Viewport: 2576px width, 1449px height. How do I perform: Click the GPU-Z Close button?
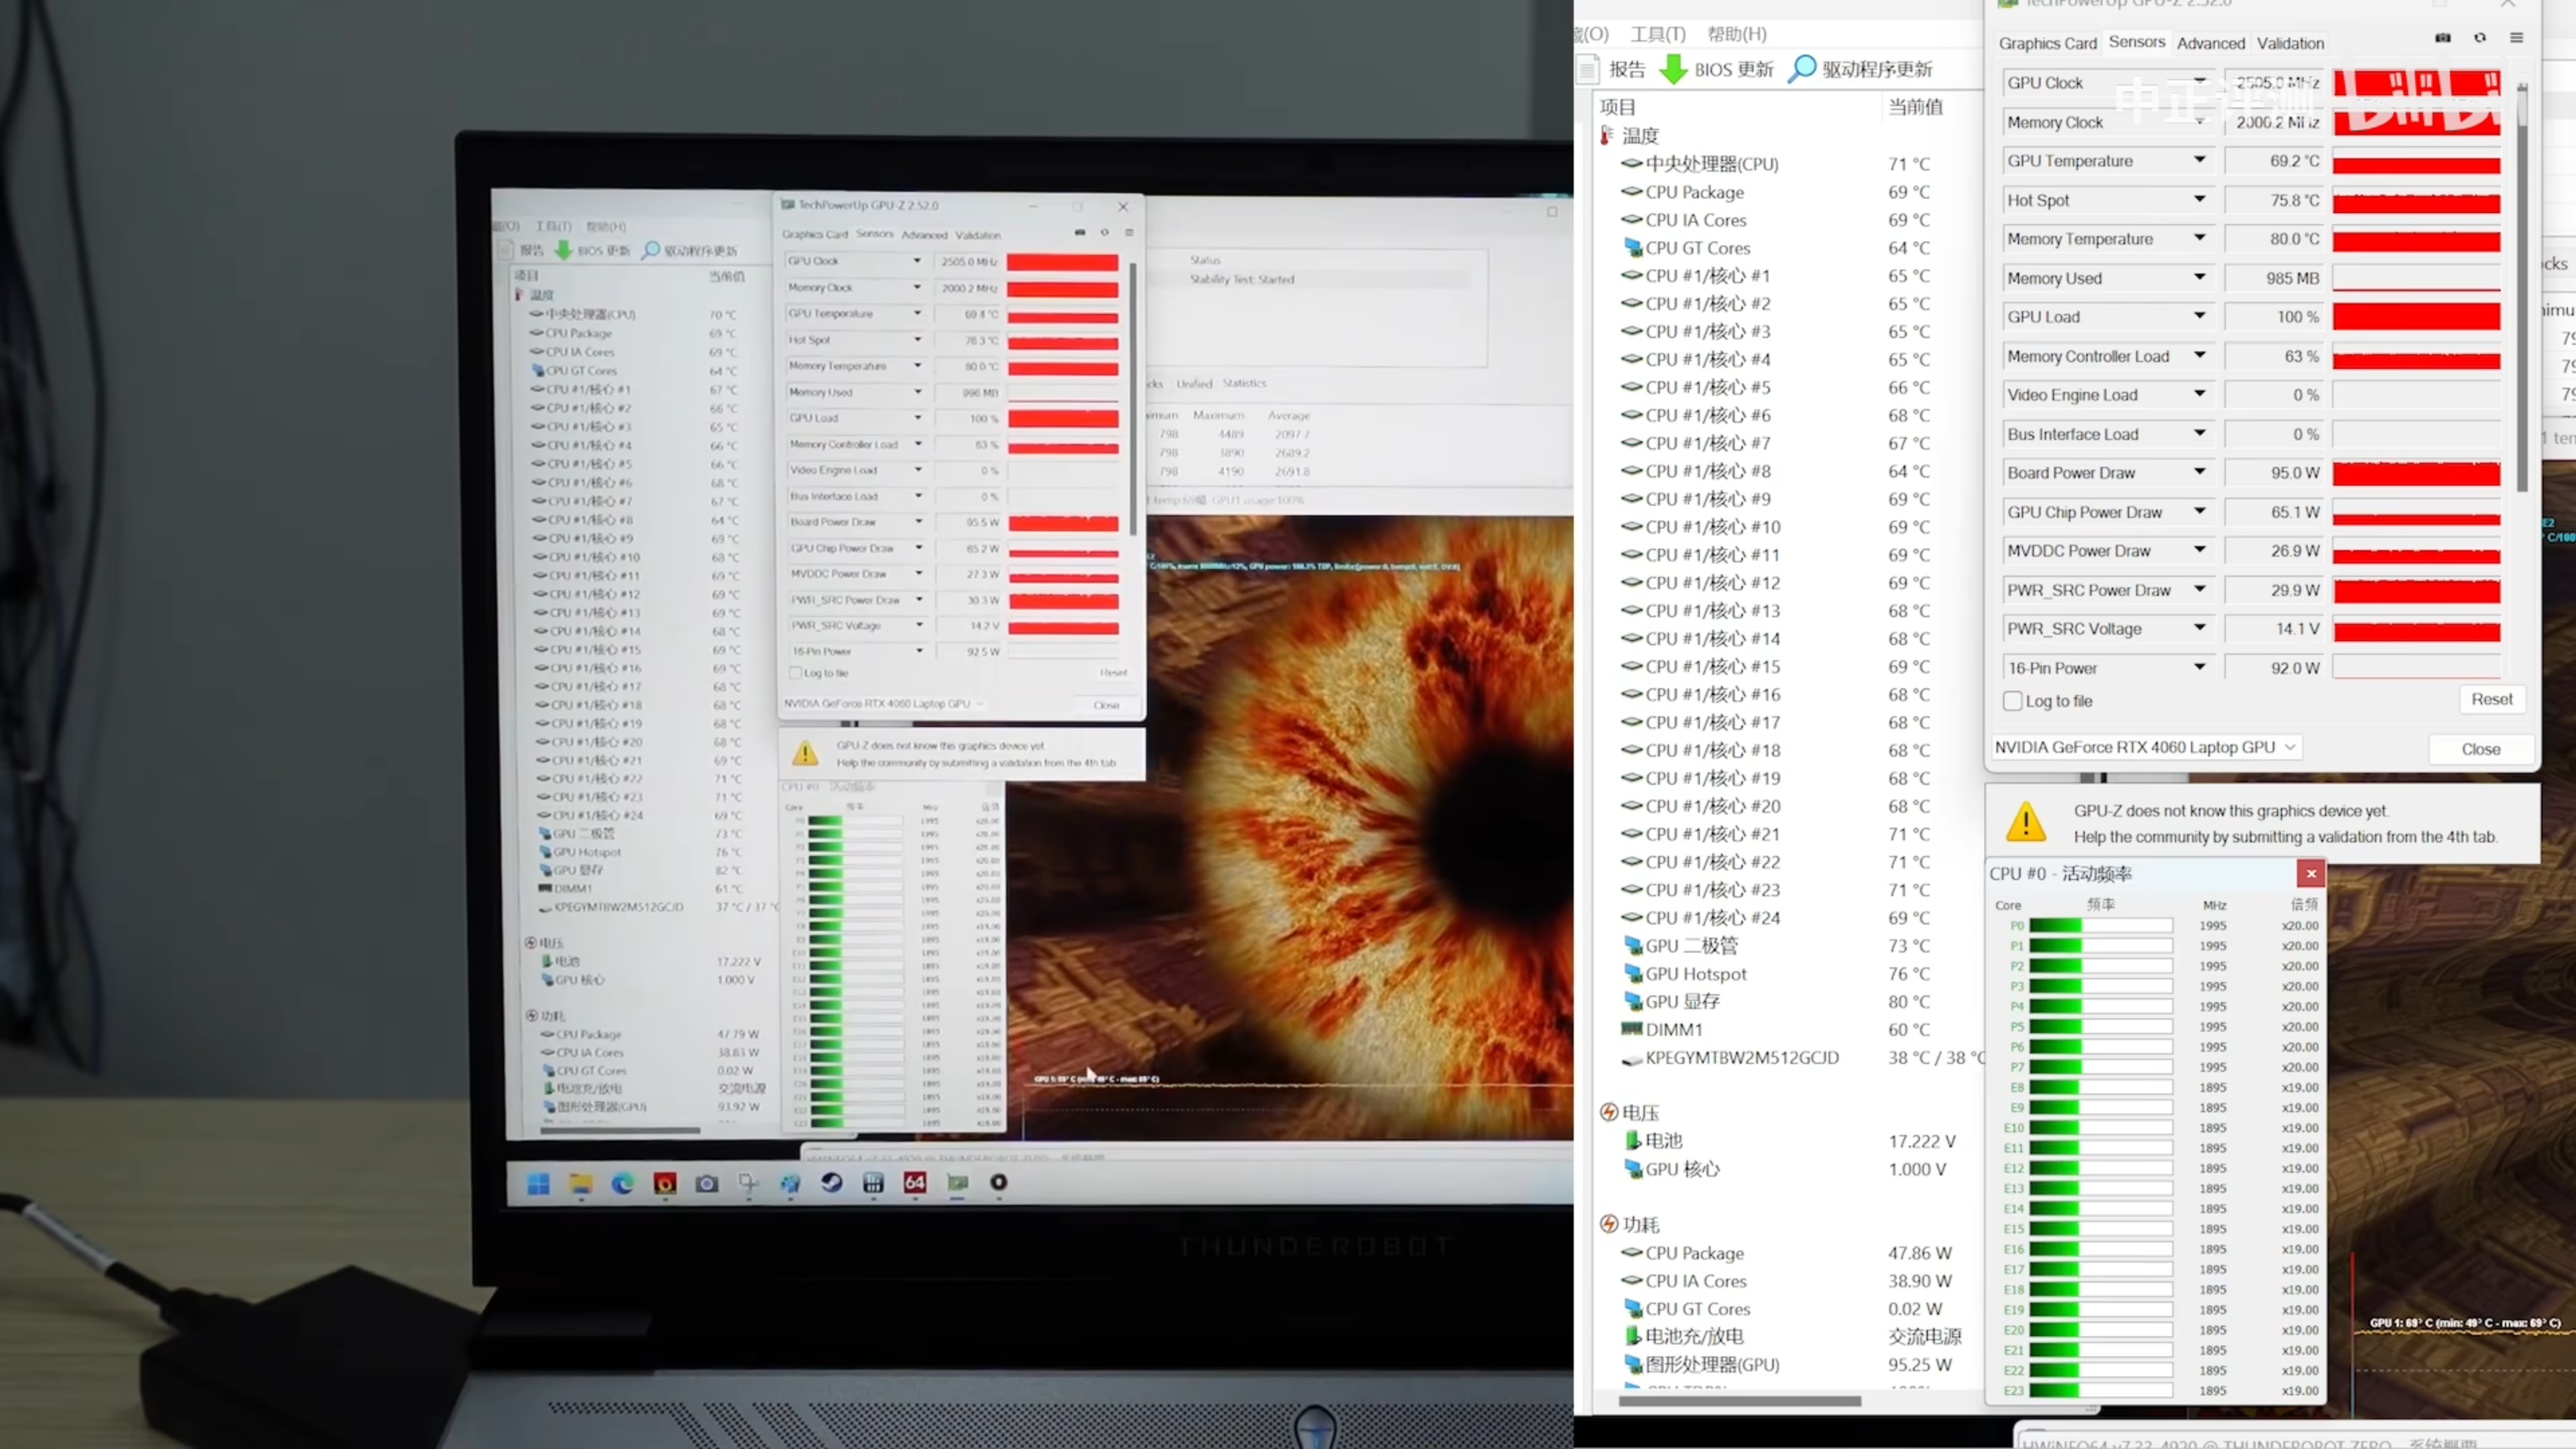(2480, 749)
